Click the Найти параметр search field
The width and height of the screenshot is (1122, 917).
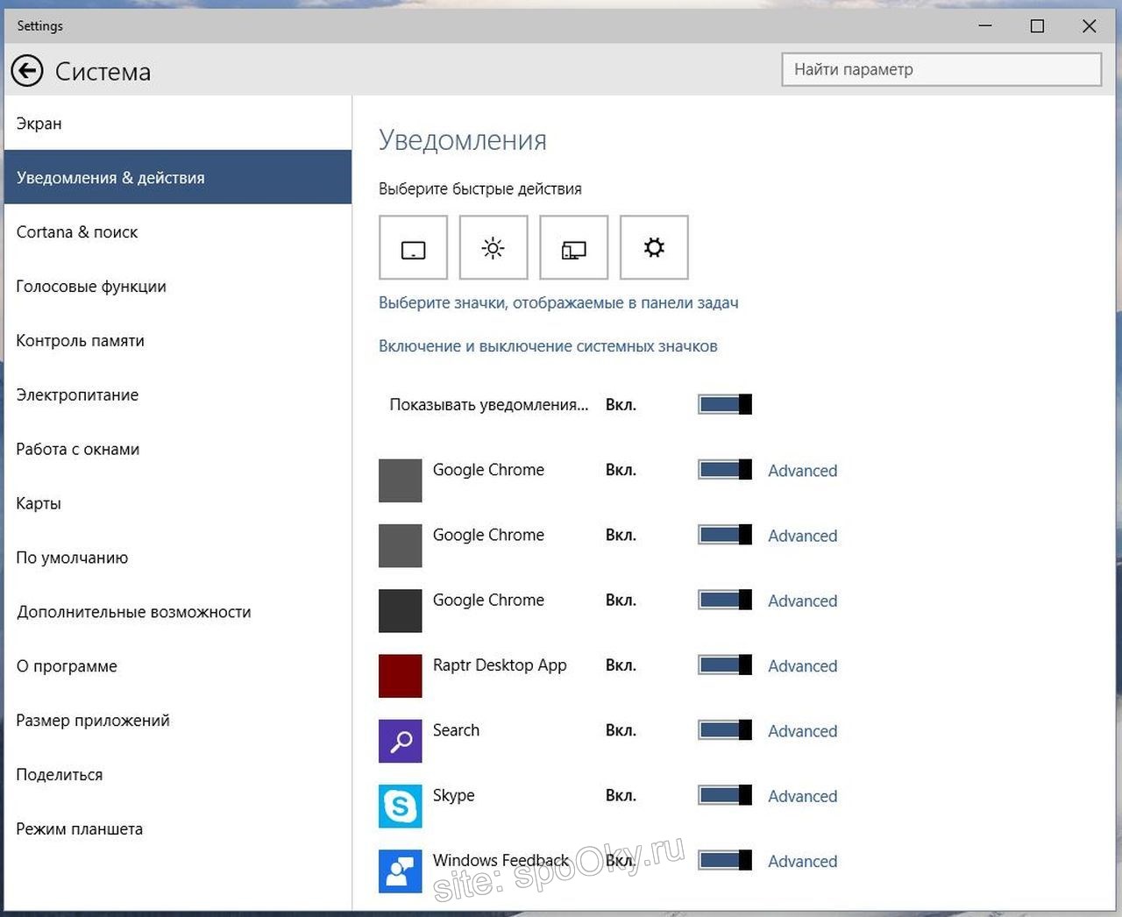click(941, 69)
